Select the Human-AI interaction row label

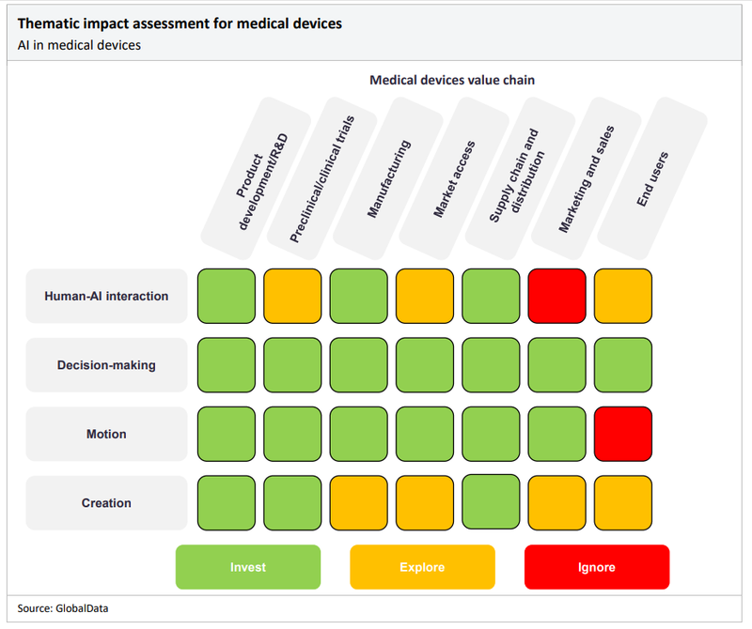tap(106, 297)
